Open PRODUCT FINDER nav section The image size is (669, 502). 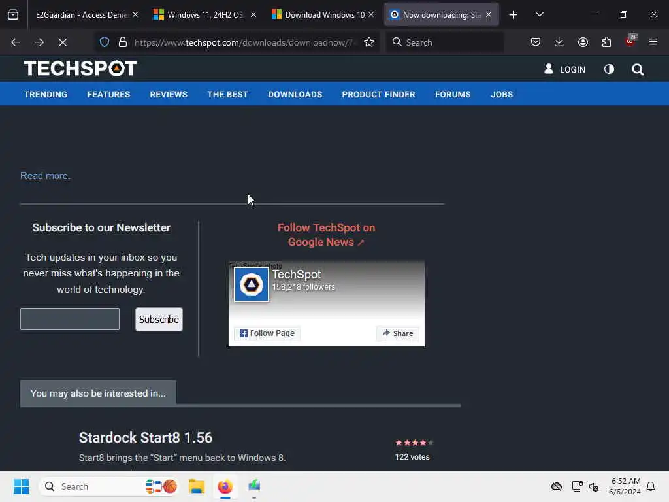coord(378,94)
